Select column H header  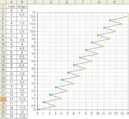tap(115, 2)
